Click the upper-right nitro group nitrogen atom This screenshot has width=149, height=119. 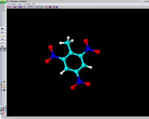(88, 49)
